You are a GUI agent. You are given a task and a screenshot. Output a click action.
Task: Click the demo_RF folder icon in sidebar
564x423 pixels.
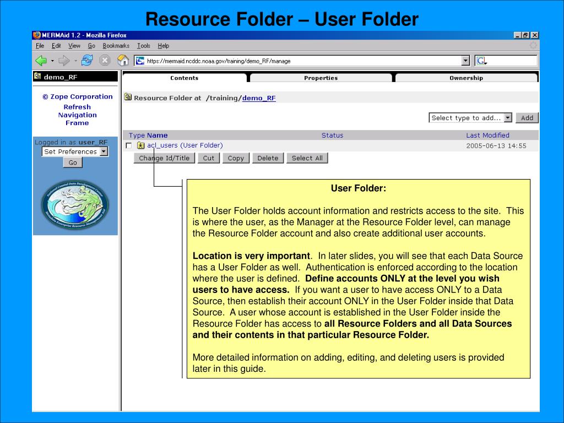[37, 76]
